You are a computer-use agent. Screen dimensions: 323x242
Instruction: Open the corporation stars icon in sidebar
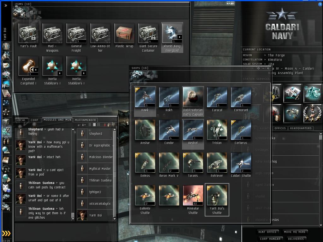click(6, 112)
